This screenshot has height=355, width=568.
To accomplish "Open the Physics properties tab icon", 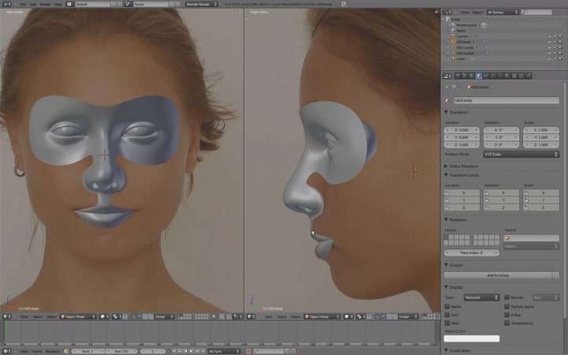I will point(529,76).
